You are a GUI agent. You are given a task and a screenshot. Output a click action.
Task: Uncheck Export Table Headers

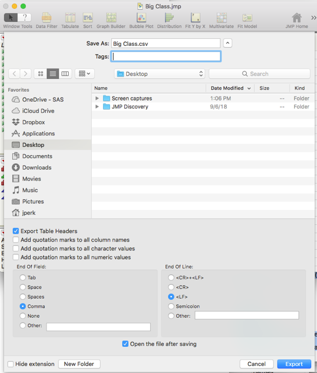(16, 231)
